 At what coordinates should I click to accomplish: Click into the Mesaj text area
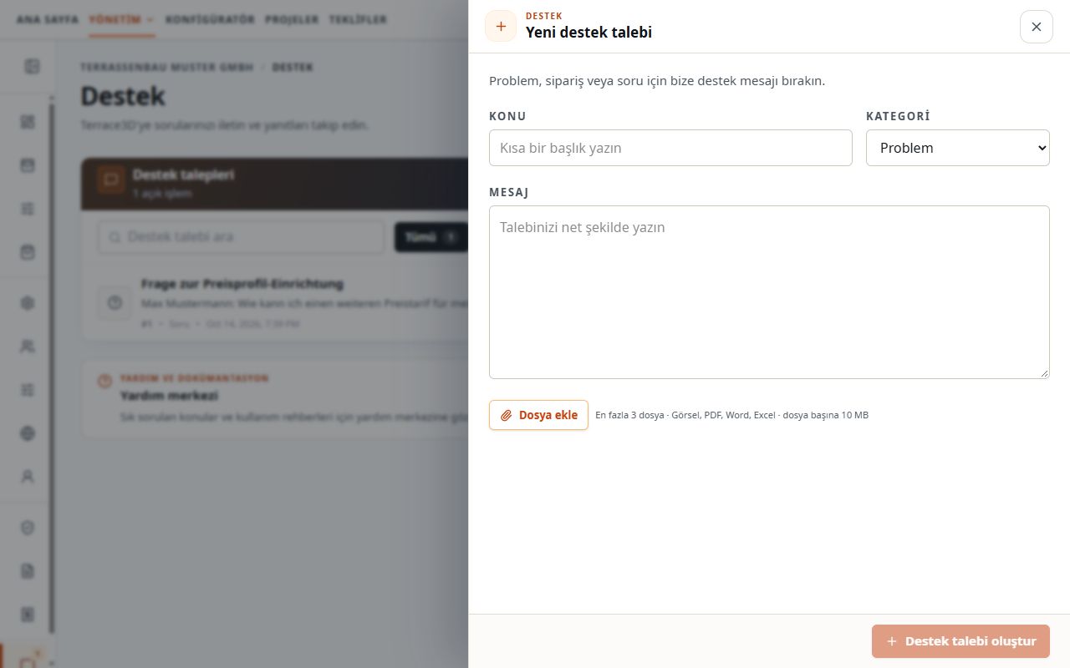tap(769, 292)
